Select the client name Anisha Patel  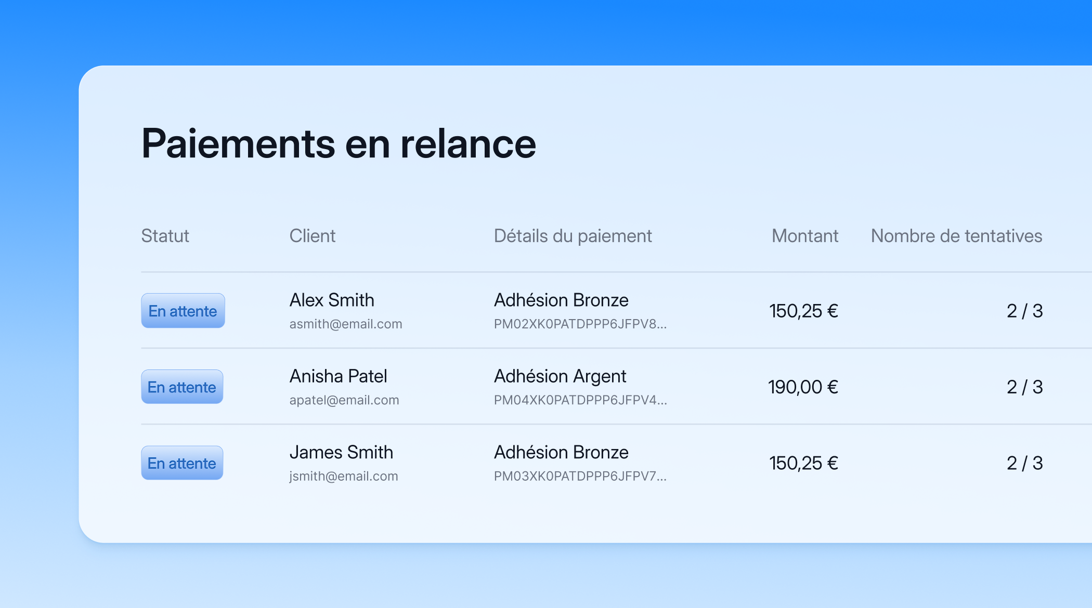(x=338, y=376)
